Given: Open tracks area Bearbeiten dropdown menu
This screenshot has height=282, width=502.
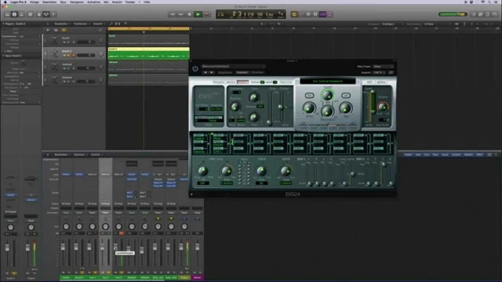Looking at the screenshot, I should [x=62, y=23].
